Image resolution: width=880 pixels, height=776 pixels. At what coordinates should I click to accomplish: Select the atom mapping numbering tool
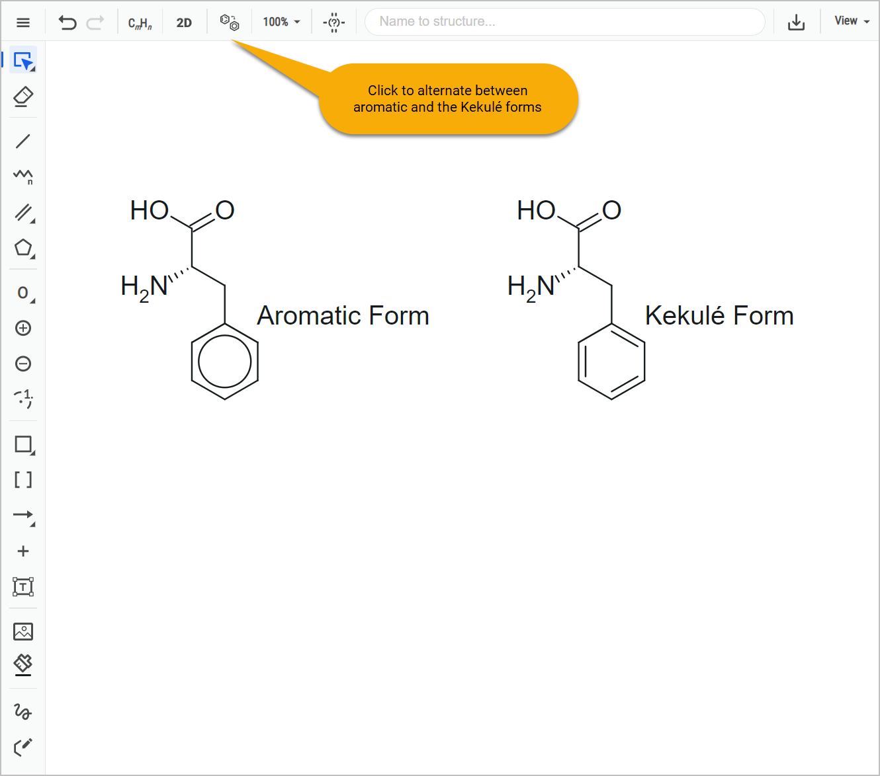coord(23,399)
